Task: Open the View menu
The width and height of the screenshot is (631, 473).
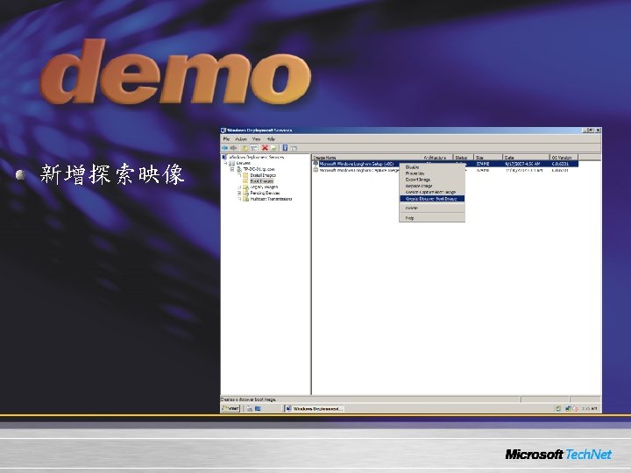Action: point(256,139)
